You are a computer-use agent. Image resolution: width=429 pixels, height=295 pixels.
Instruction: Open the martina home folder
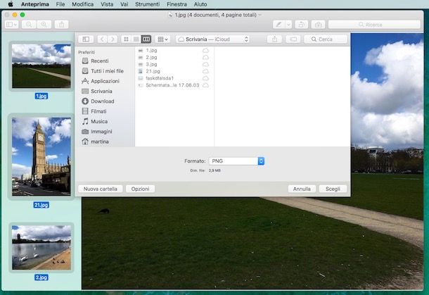click(x=100, y=142)
